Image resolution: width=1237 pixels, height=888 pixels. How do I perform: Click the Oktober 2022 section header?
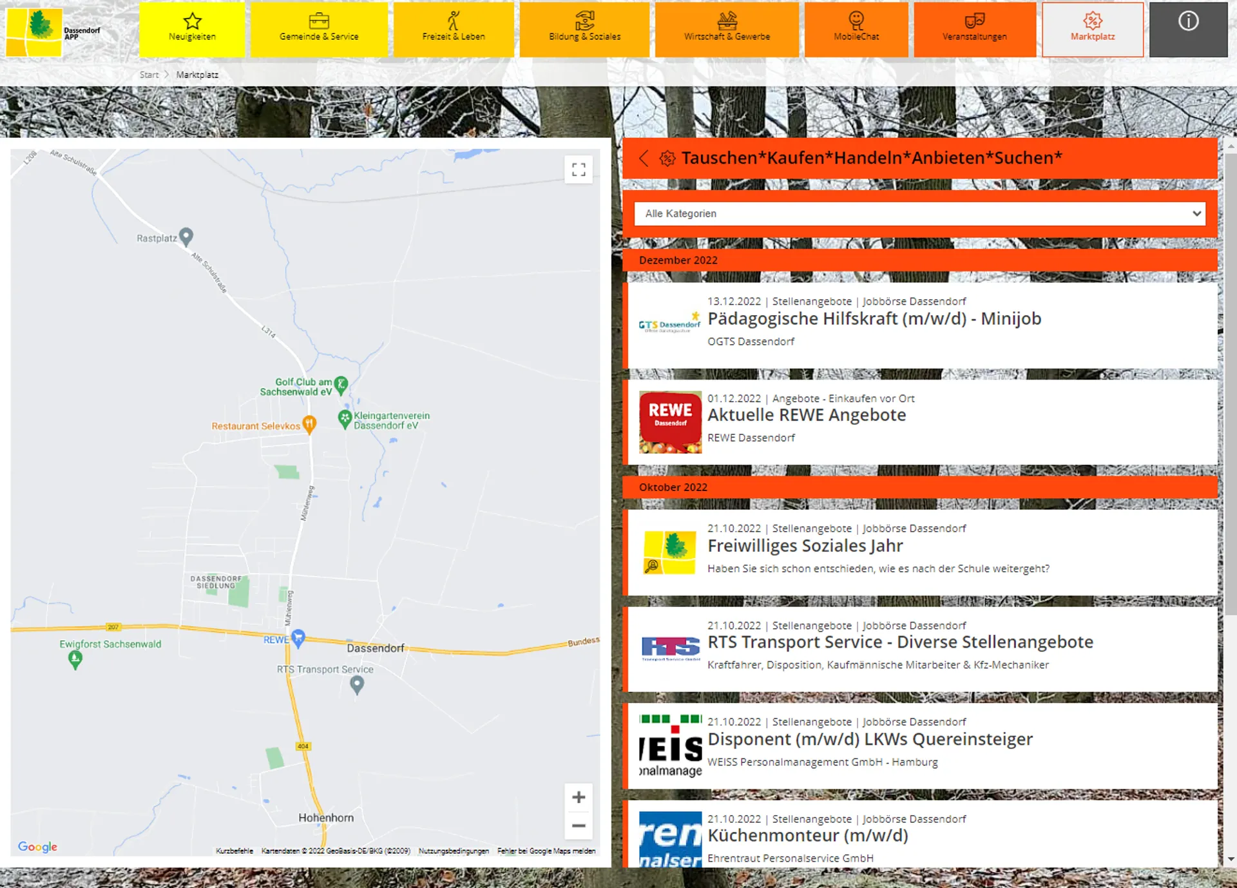pos(920,487)
